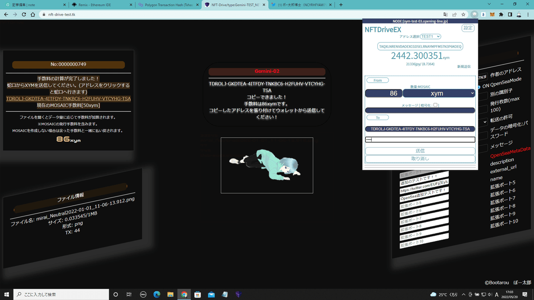This screenshot has width=534, height=300.
Task: Toggle the 暗号化 encryption checkbox
Action: (436, 105)
